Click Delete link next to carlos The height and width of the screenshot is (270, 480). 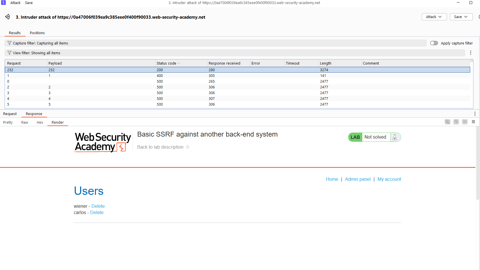97,212
